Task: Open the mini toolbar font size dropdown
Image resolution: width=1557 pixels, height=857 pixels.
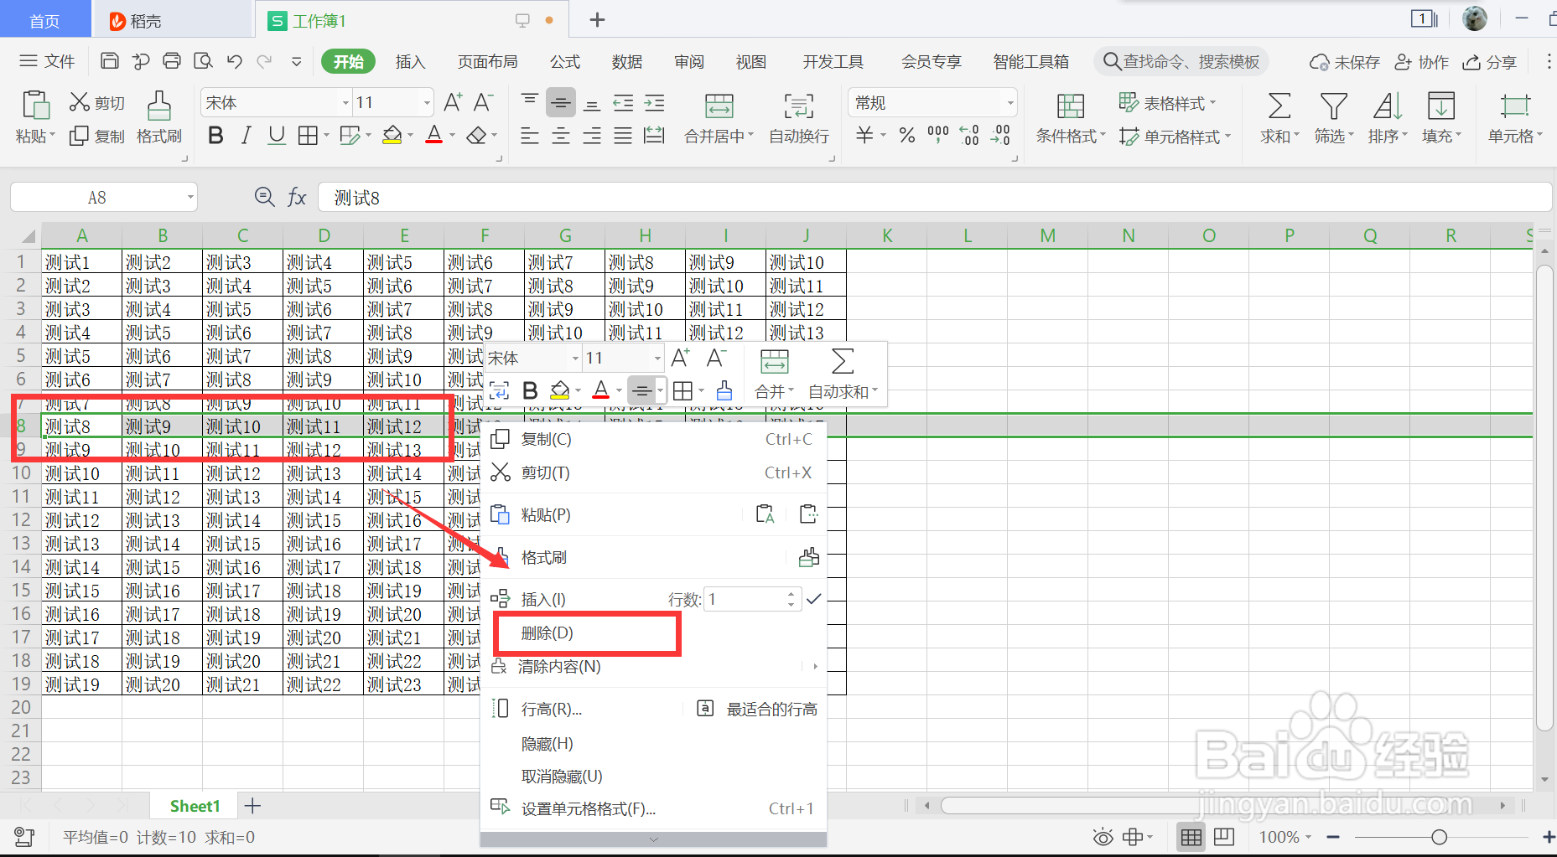Action: 657,359
